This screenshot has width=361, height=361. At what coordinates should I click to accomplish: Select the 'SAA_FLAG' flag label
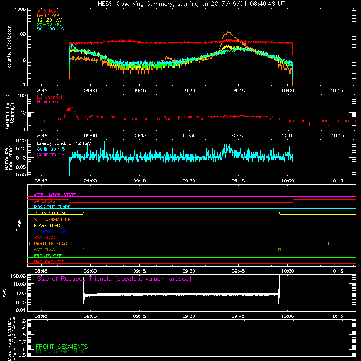[44, 238]
